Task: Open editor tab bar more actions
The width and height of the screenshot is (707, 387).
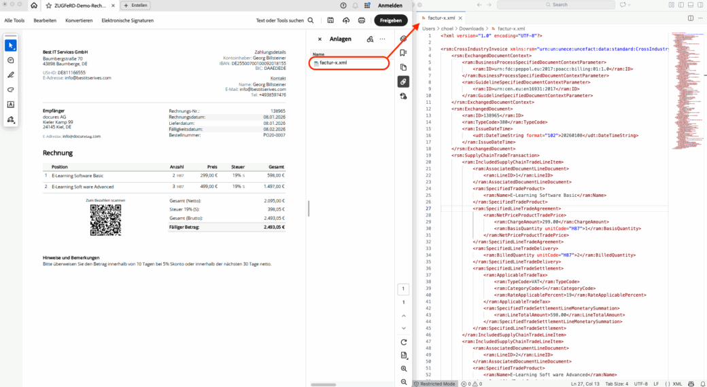Action: pyautogui.click(x=701, y=18)
